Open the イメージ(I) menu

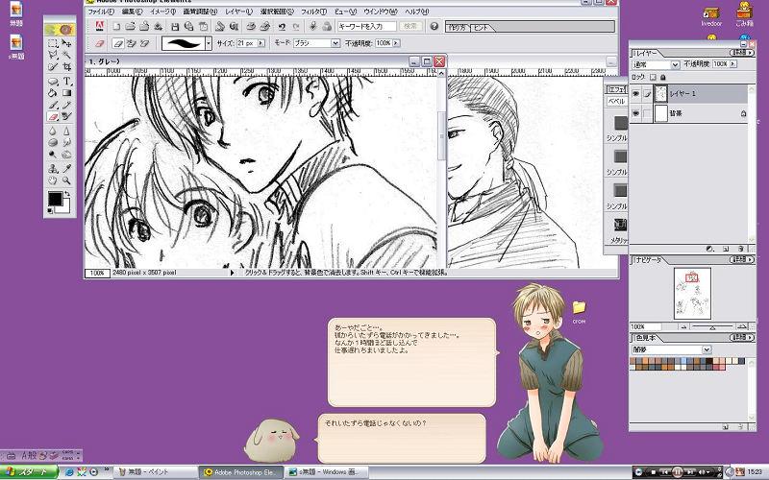pyautogui.click(x=162, y=12)
